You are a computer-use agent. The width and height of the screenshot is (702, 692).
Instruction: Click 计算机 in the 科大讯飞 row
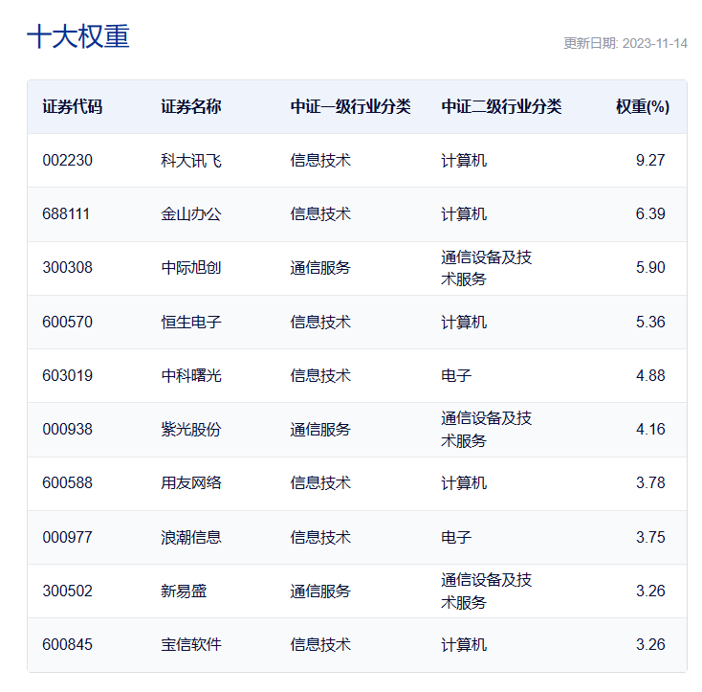tap(464, 161)
